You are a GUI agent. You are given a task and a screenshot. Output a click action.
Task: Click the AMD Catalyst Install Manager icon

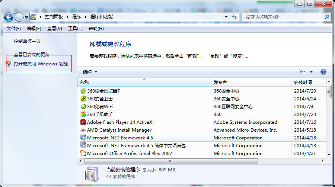[x=83, y=130]
